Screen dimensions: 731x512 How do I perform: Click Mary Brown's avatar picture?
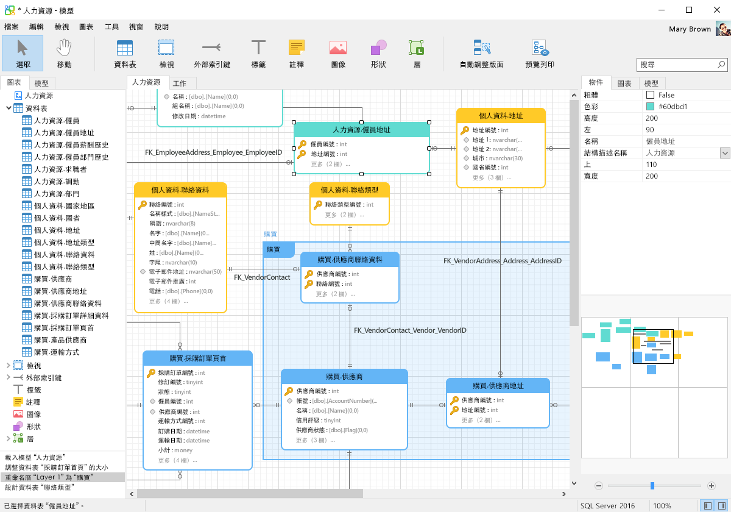pyautogui.click(x=723, y=29)
